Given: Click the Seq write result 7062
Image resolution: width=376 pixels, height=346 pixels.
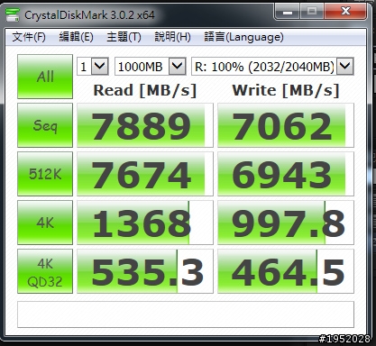Looking at the screenshot, I should click(286, 125).
